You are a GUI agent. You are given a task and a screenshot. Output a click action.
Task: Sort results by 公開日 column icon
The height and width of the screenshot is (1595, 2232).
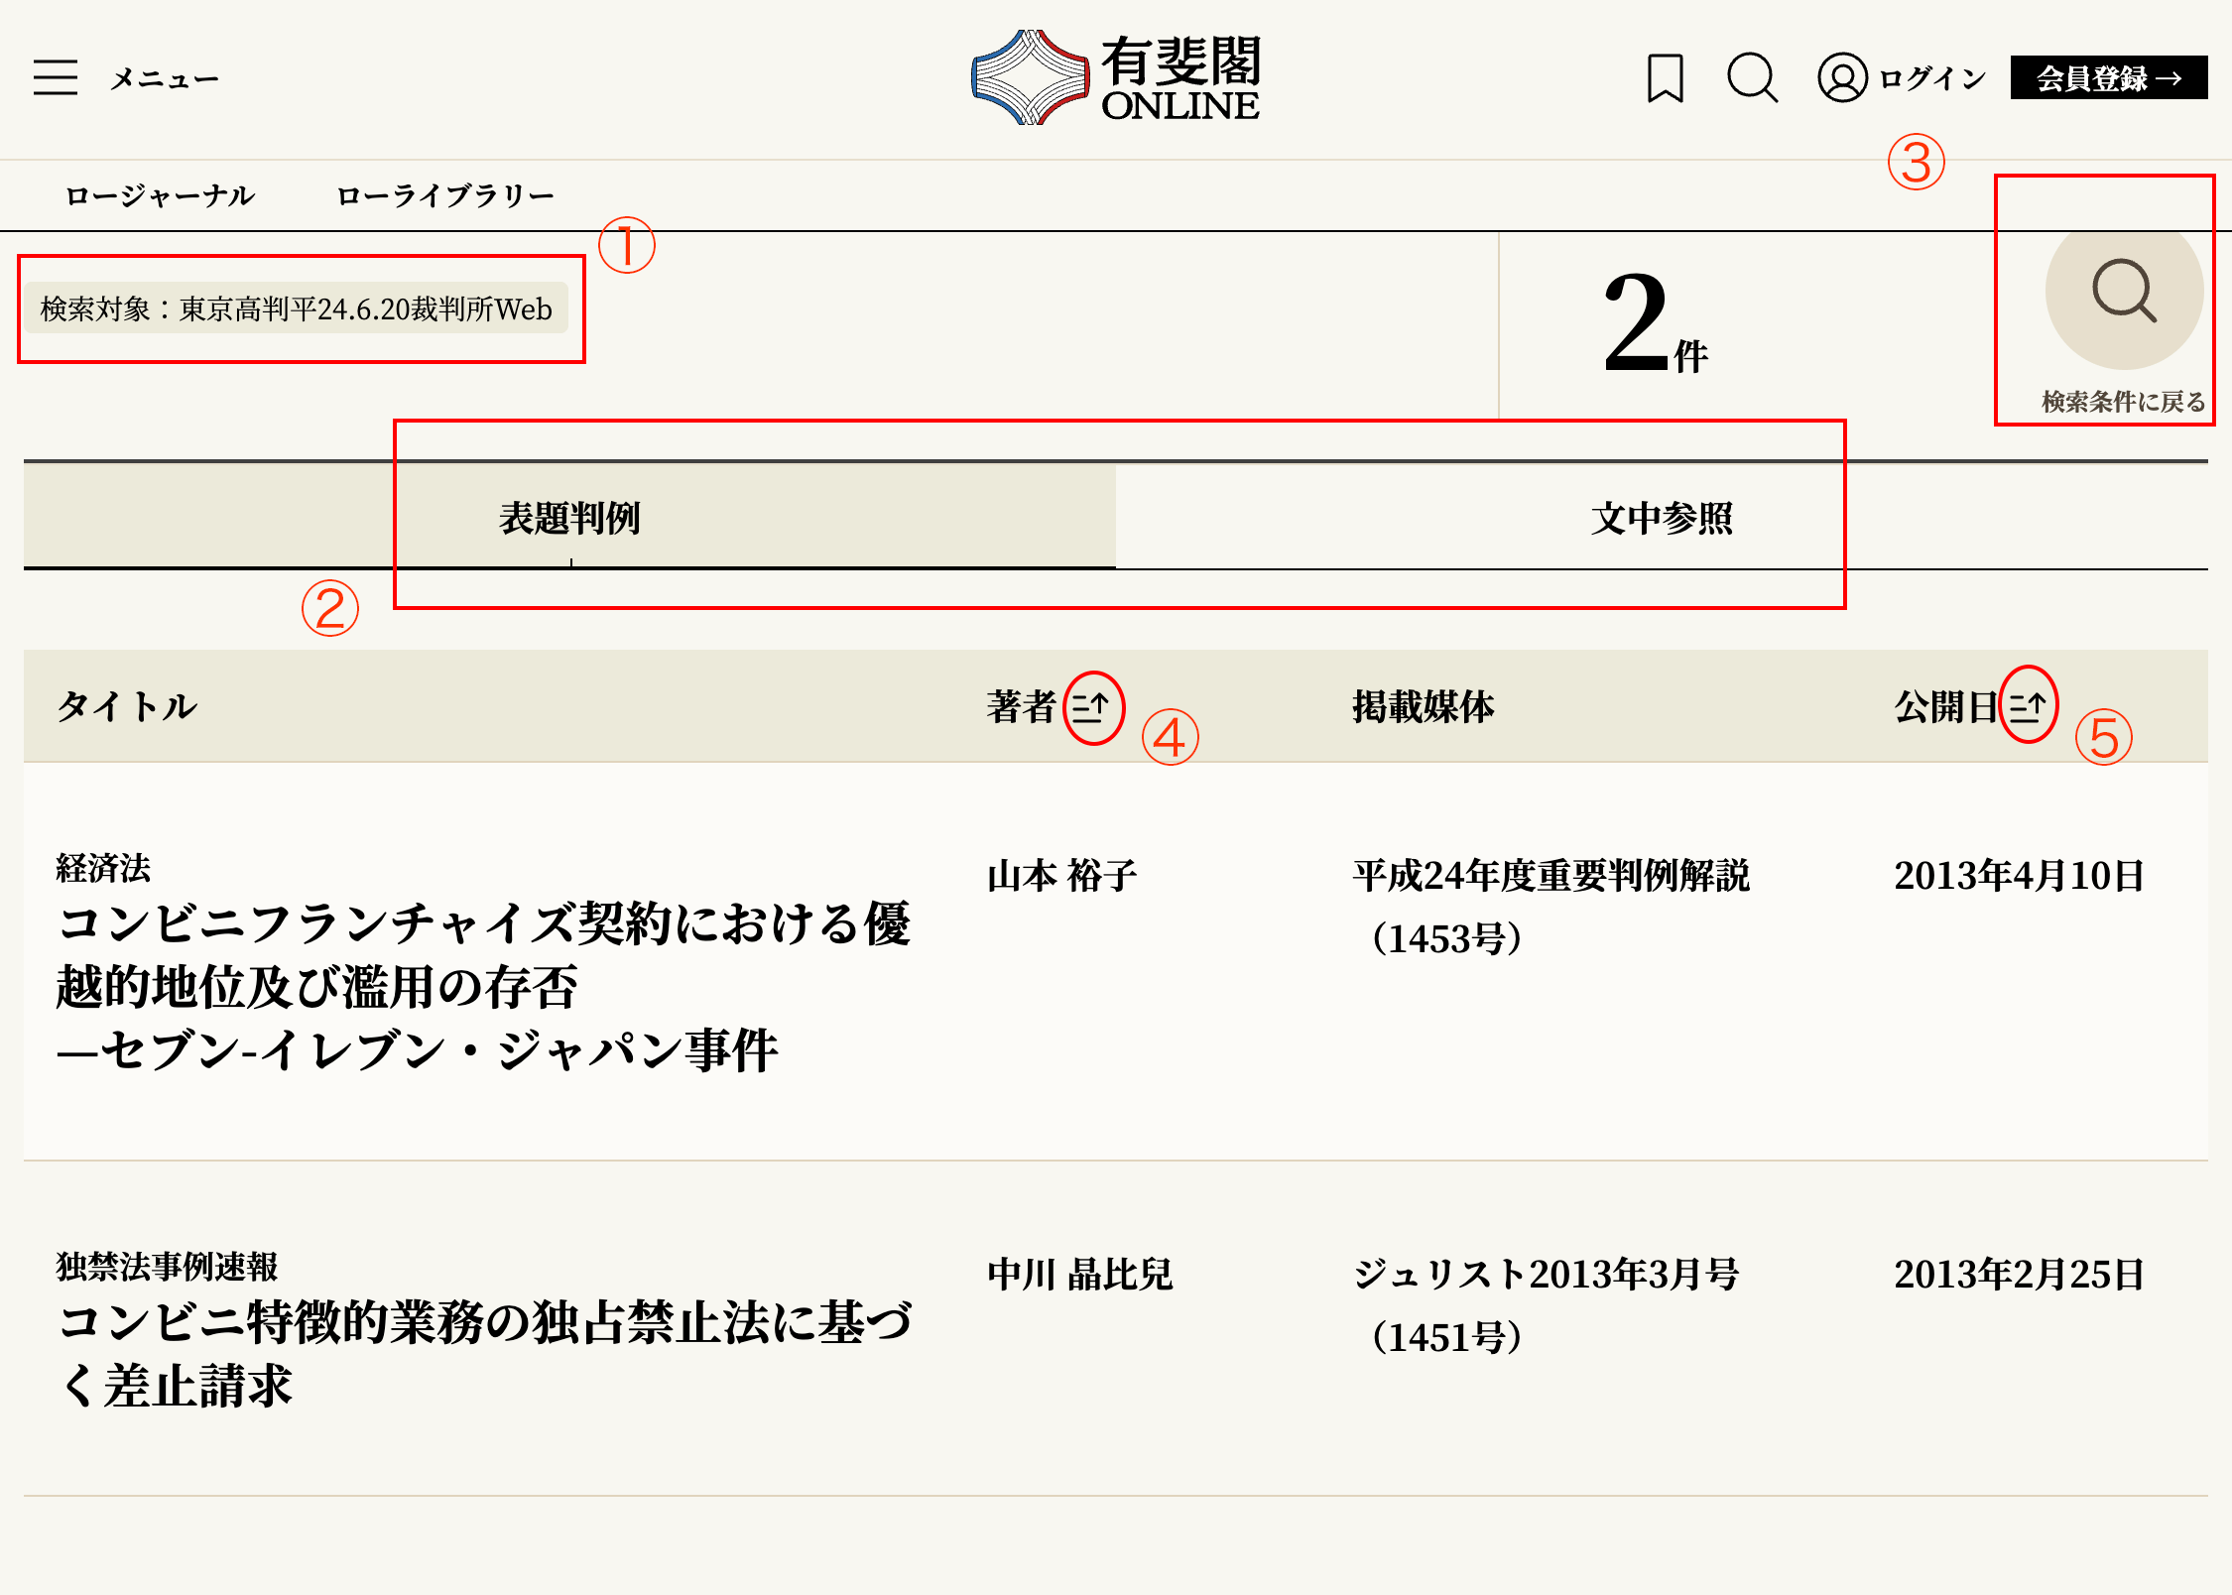(x=2028, y=706)
